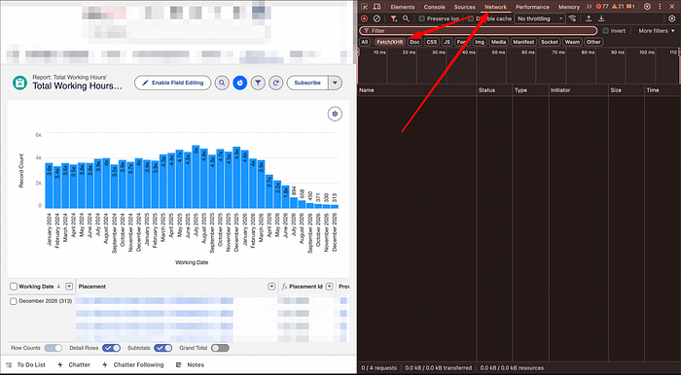The image size is (681, 375).
Task: Toggle the network filter funnel icon
Action: click(393, 18)
